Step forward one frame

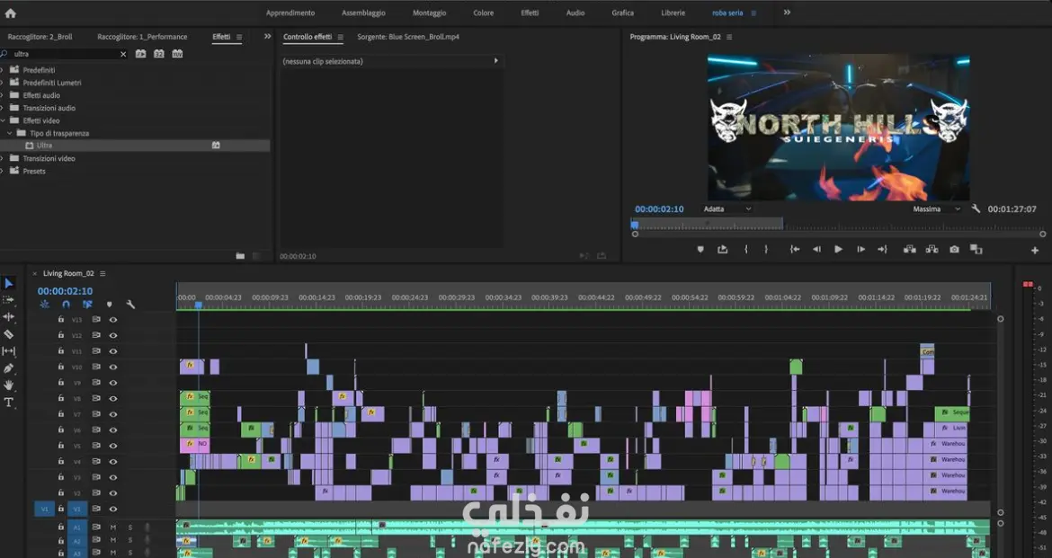860,250
